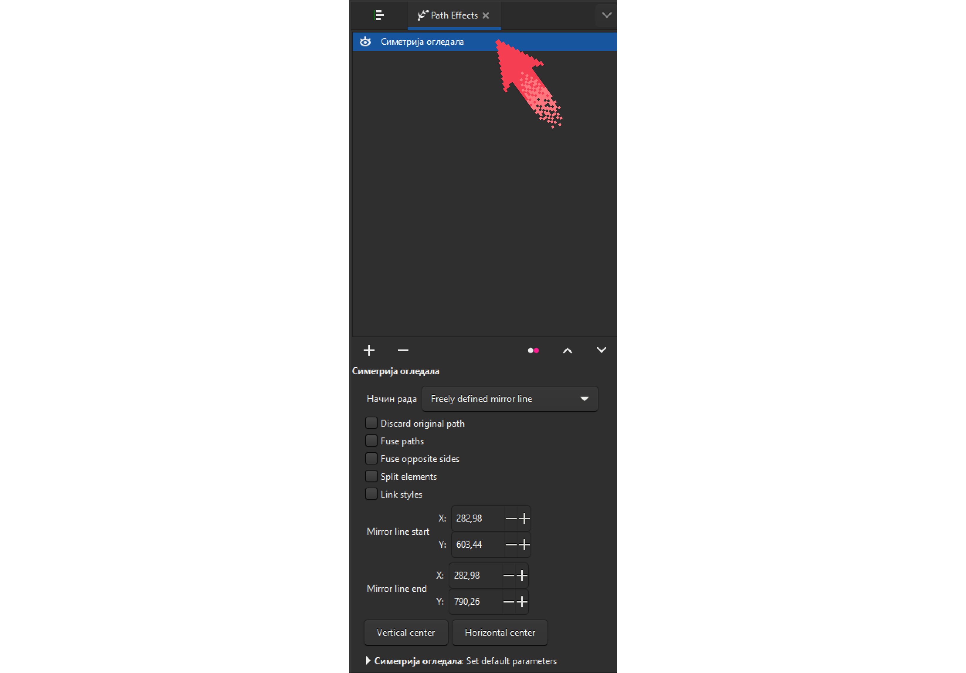The width and height of the screenshot is (966, 673).
Task: Move the effect down with chevron
Action: coord(601,350)
